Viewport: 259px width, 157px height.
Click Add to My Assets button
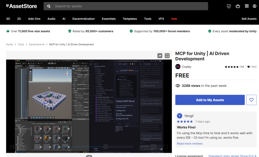[x=210, y=100]
